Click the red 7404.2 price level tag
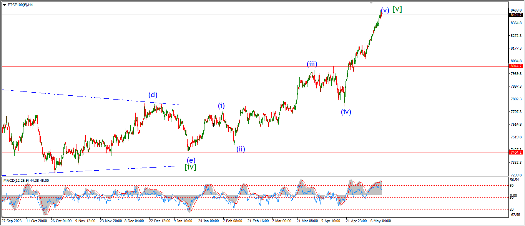Screen dimensions: 525x226 [x=515, y=153]
